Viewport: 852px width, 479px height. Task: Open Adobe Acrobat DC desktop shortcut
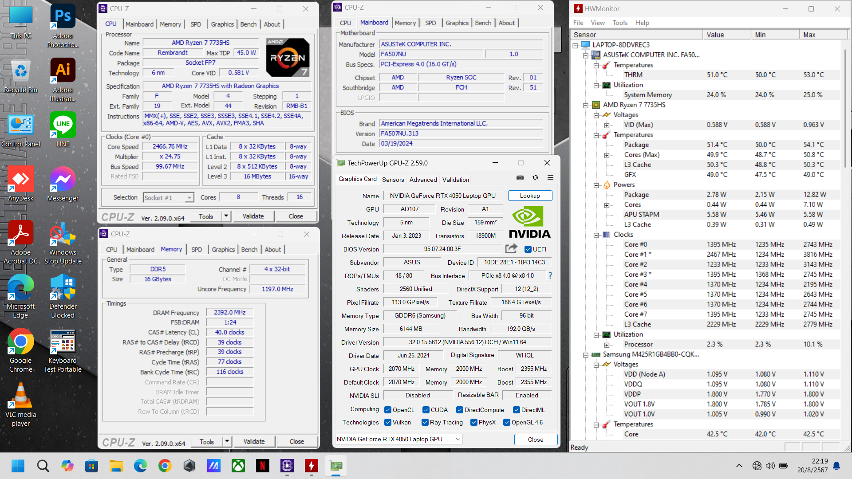[20, 243]
